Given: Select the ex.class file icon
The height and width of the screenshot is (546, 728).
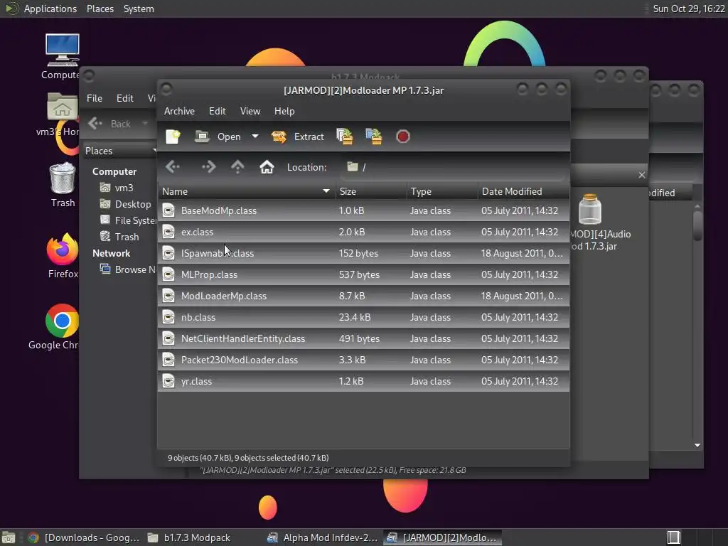Looking at the screenshot, I should (x=168, y=232).
